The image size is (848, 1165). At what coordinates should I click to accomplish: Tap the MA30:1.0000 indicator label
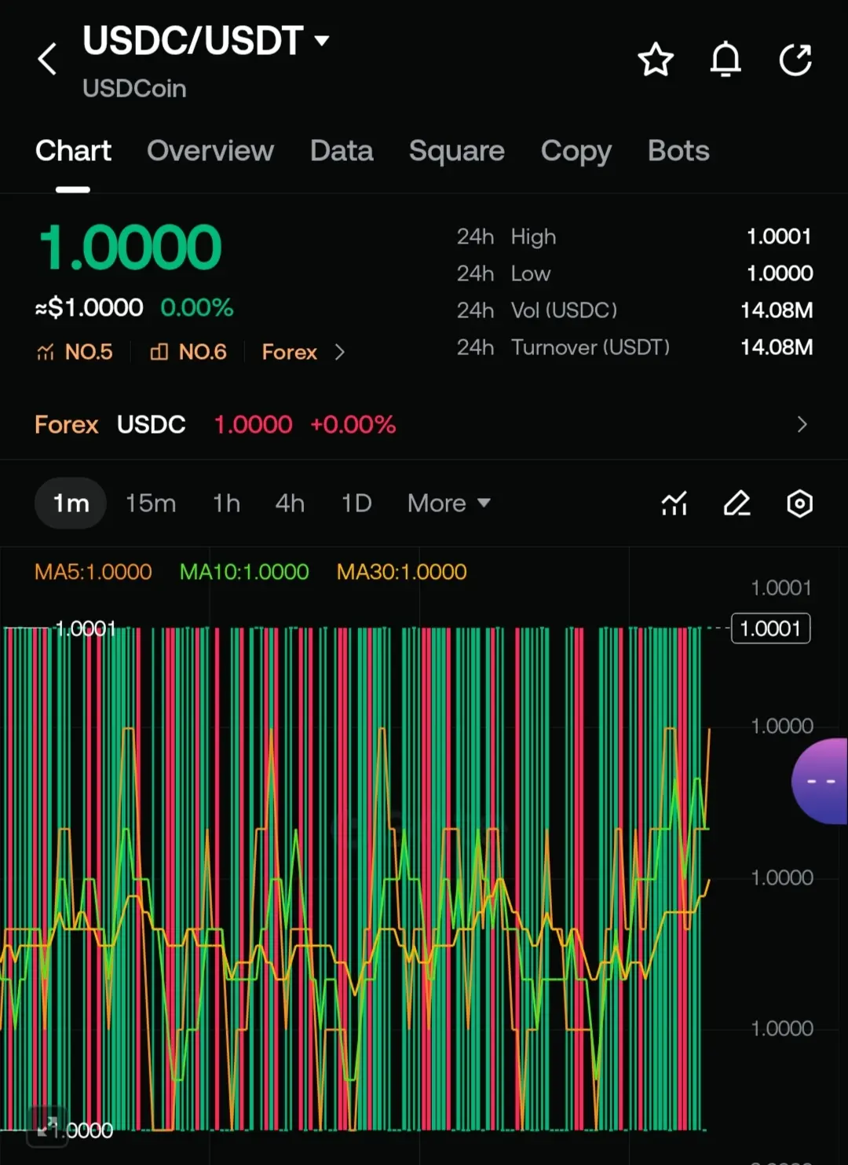tap(402, 572)
